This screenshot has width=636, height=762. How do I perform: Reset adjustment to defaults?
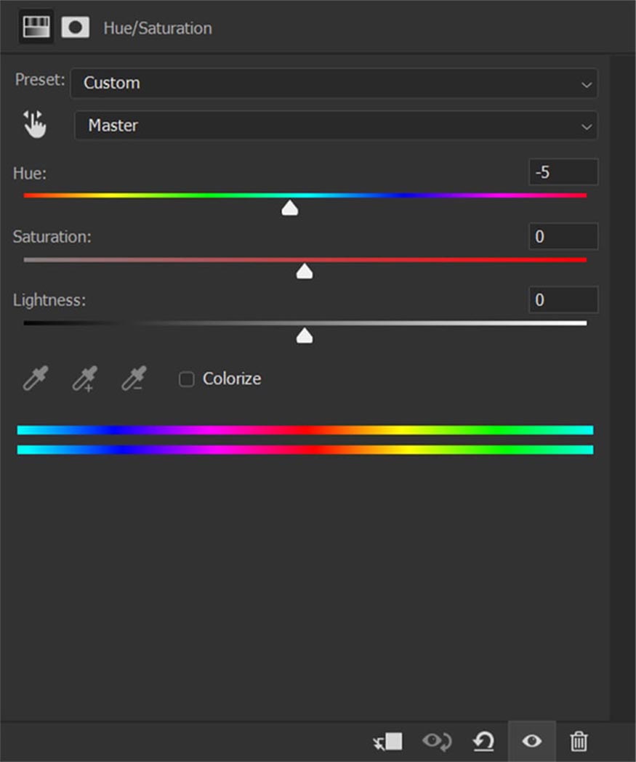click(x=483, y=742)
